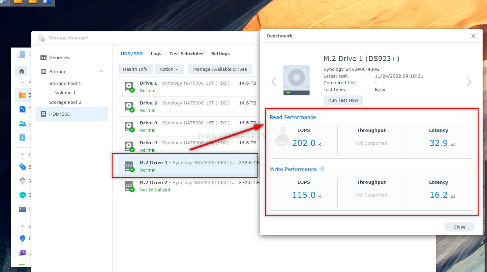Open the Settings tab
Image resolution: width=487 pixels, height=272 pixels.
(x=220, y=54)
